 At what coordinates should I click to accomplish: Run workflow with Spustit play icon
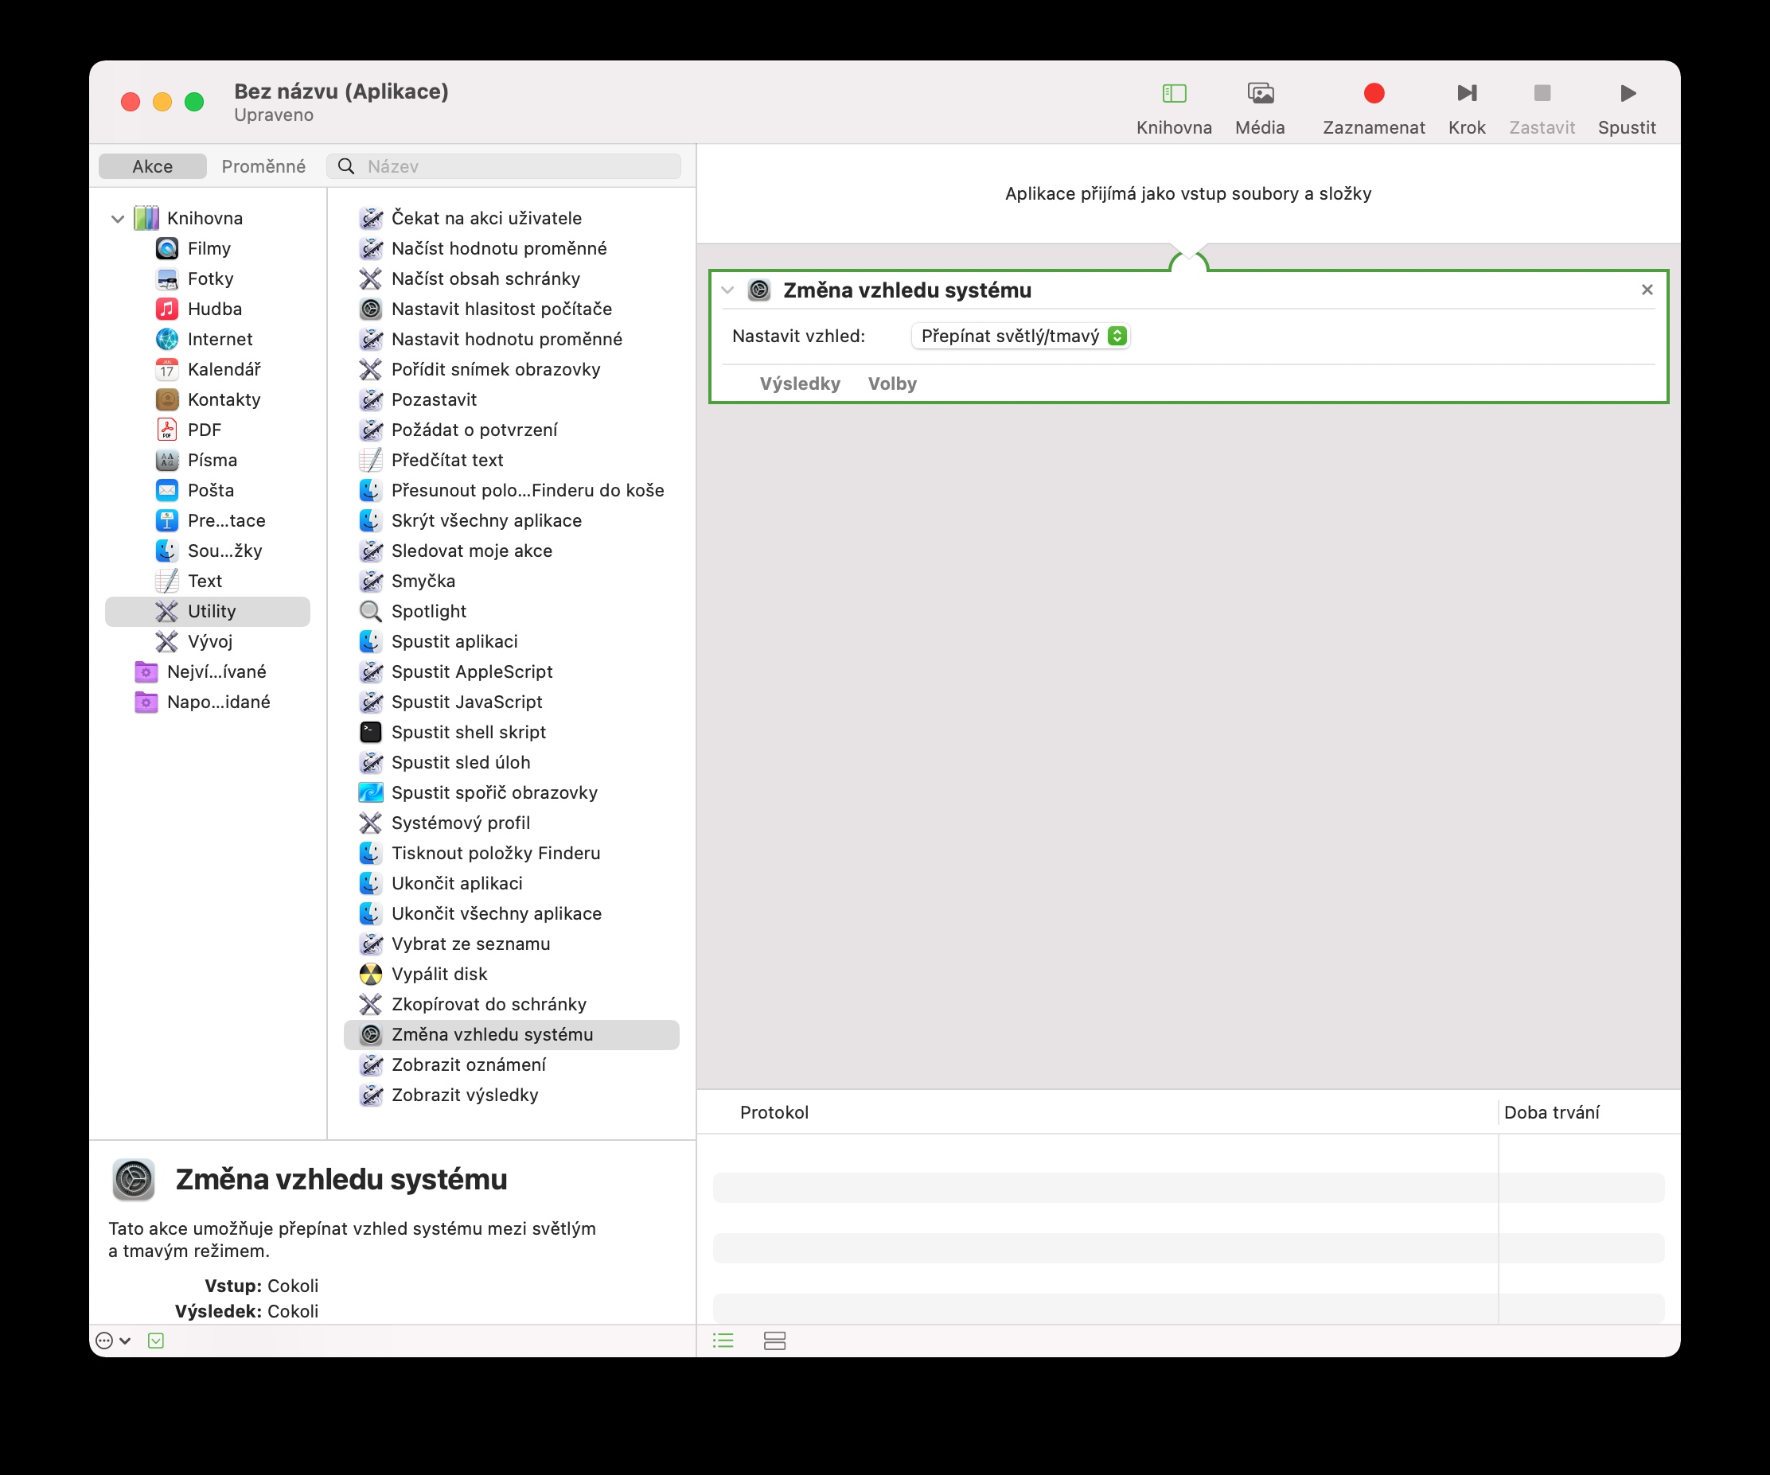coord(1627,92)
